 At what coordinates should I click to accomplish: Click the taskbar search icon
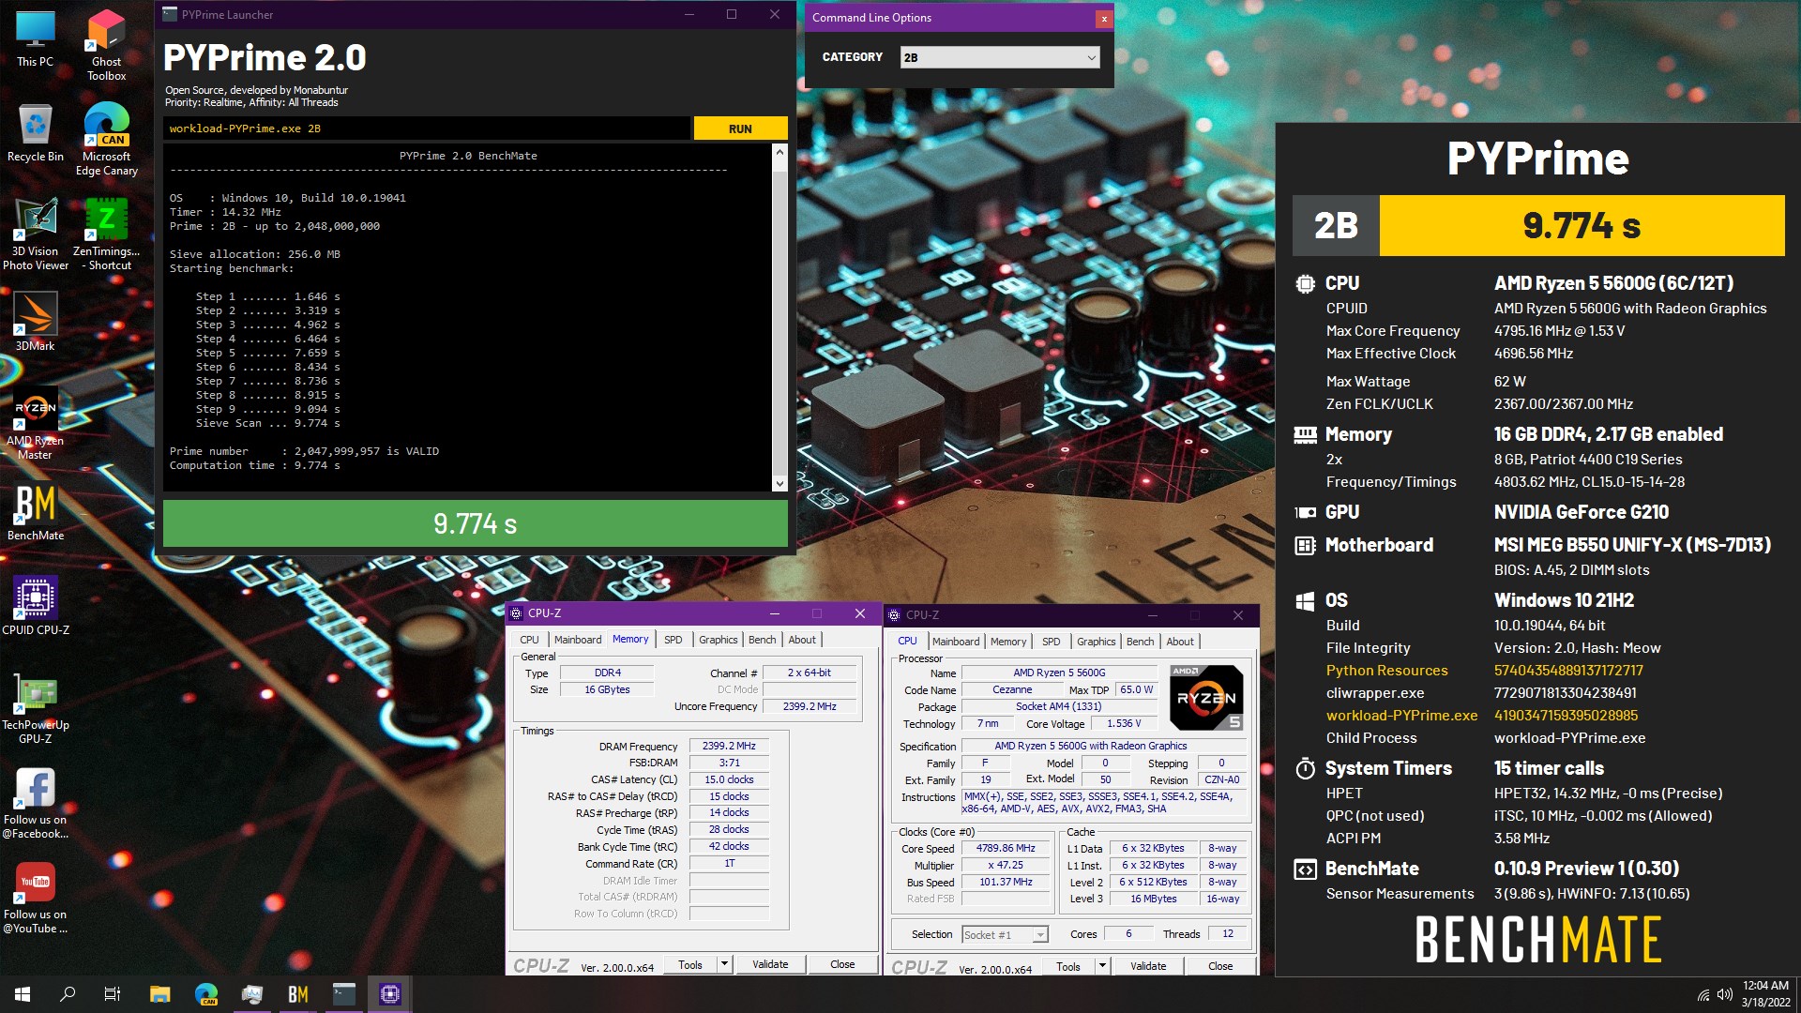pos(68,994)
